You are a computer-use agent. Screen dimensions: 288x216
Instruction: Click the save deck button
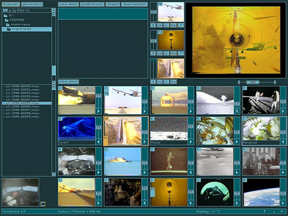tap(69, 4)
